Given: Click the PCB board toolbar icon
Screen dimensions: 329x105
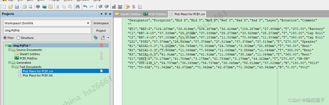Looking at the screenshot, I should click(44, 7).
